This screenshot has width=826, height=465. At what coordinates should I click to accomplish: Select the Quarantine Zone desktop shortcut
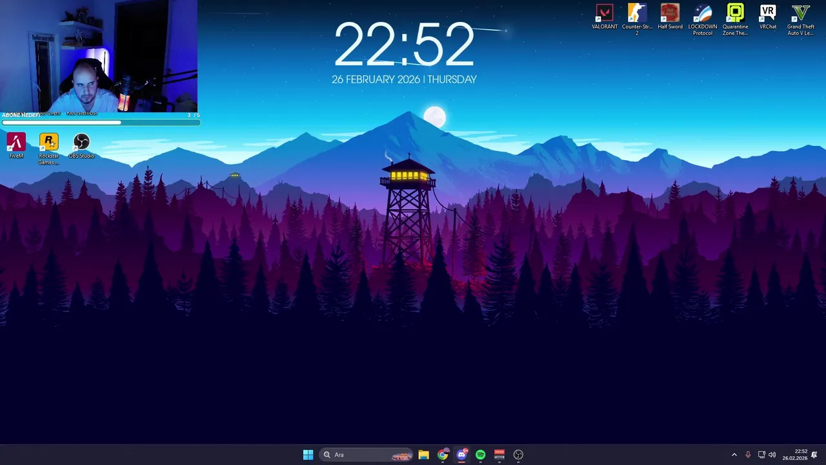735,19
